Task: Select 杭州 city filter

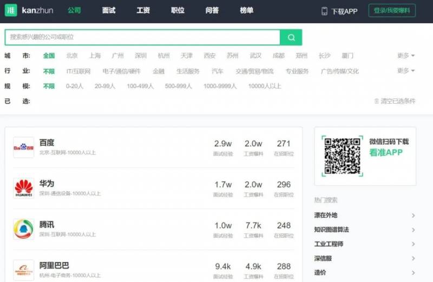Action: click(x=164, y=56)
